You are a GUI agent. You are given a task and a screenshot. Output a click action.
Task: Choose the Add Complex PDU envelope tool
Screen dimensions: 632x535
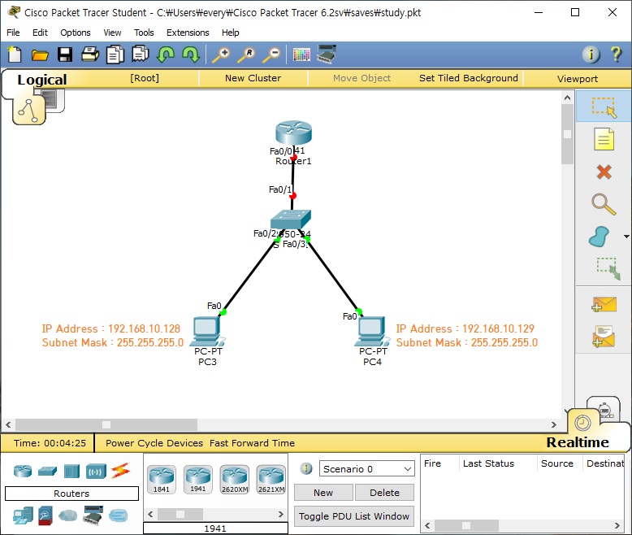[x=604, y=337]
